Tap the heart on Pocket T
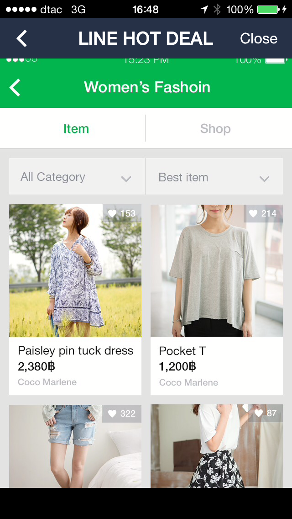This screenshot has height=519, width=292. 253,213
